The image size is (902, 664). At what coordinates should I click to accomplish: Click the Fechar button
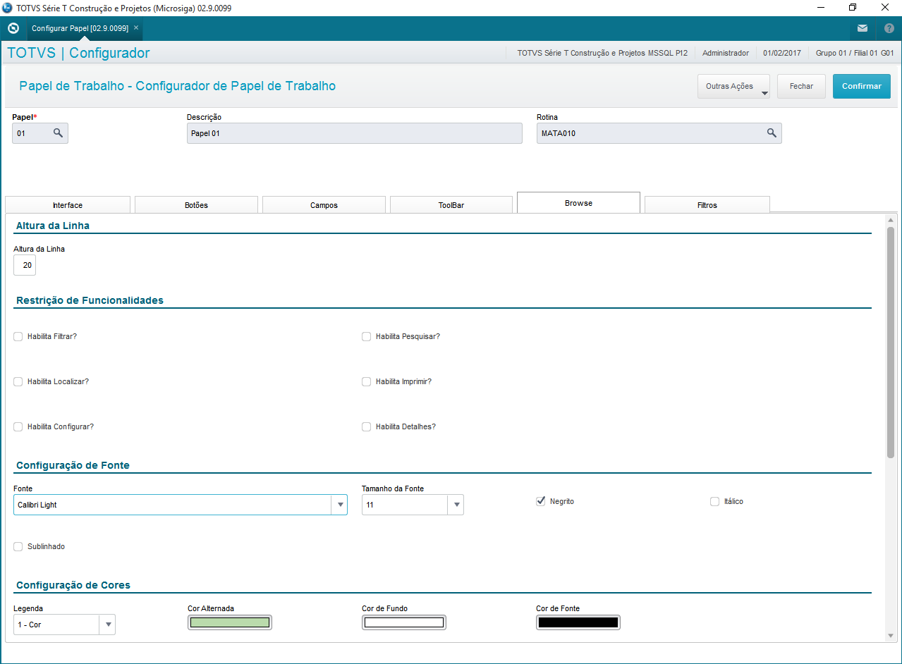pos(801,86)
